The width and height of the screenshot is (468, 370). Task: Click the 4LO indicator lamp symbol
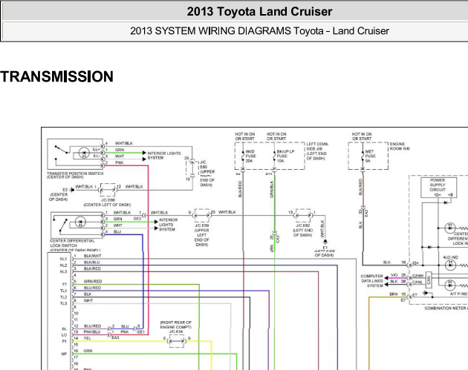point(450,265)
